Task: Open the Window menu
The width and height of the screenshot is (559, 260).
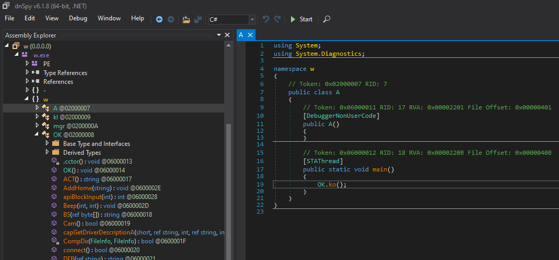Action: click(109, 18)
